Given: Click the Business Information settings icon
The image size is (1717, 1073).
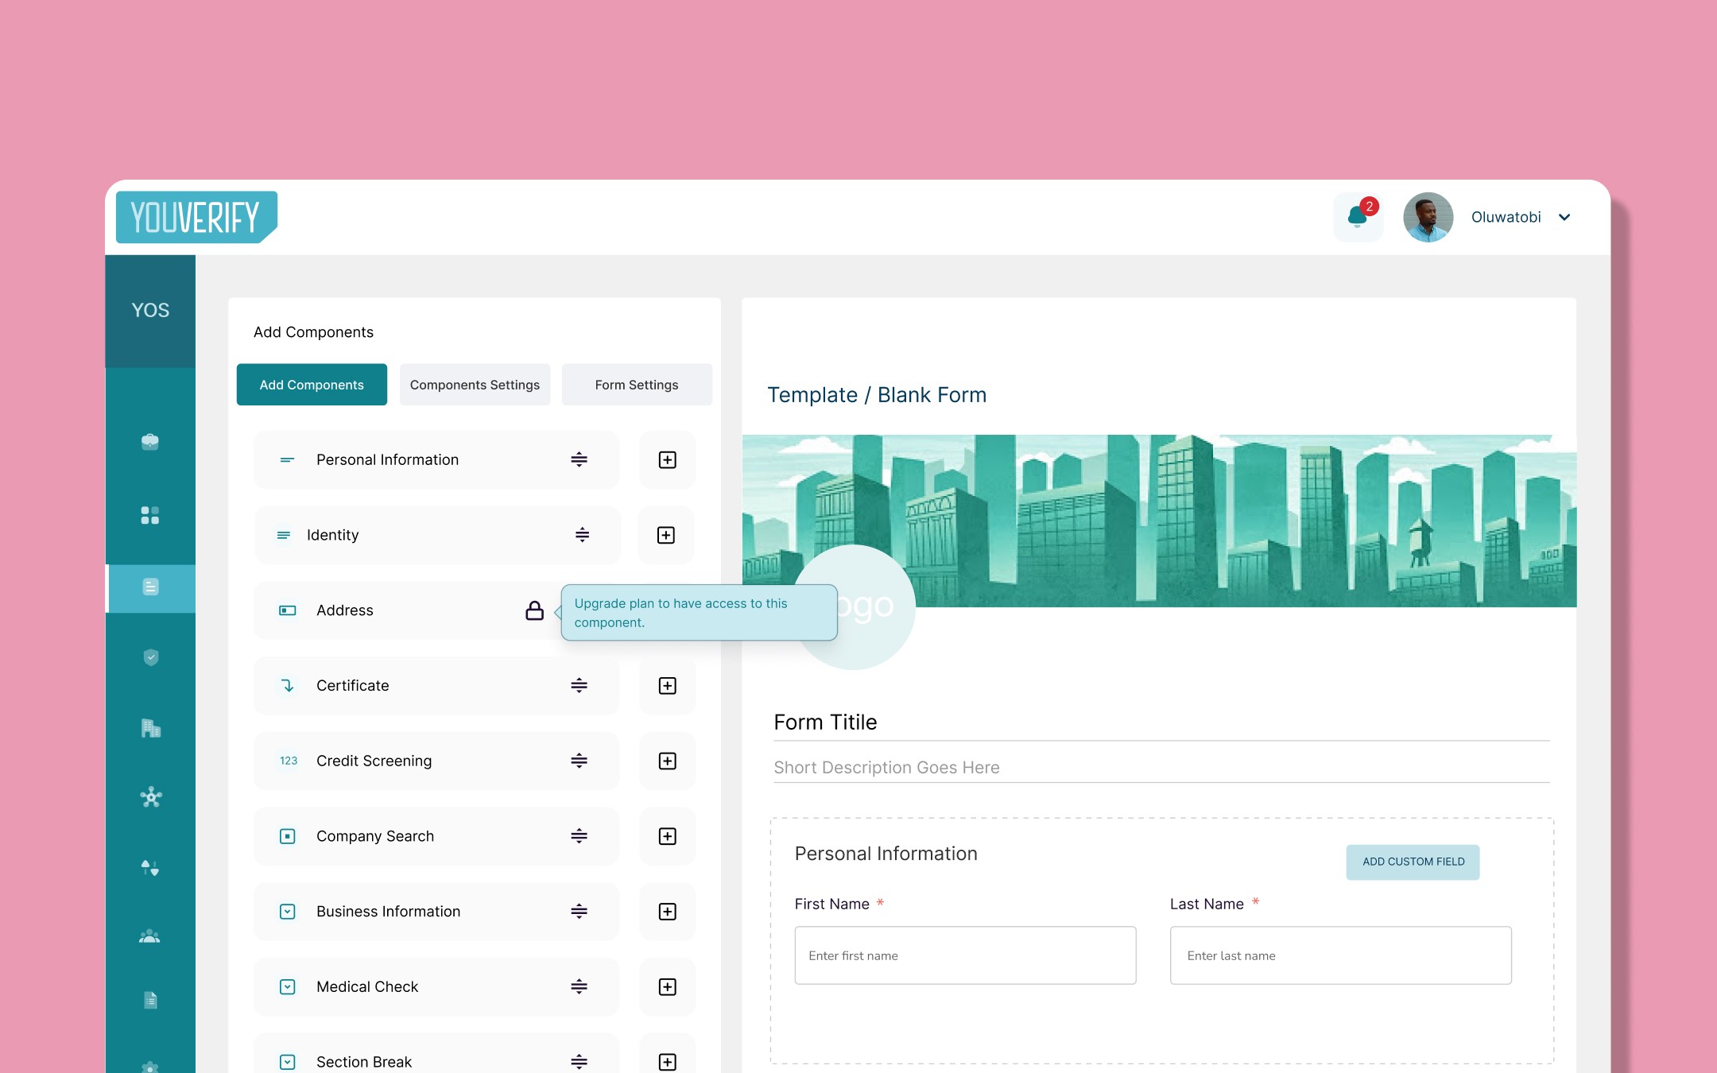Looking at the screenshot, I should pos(579,911).
